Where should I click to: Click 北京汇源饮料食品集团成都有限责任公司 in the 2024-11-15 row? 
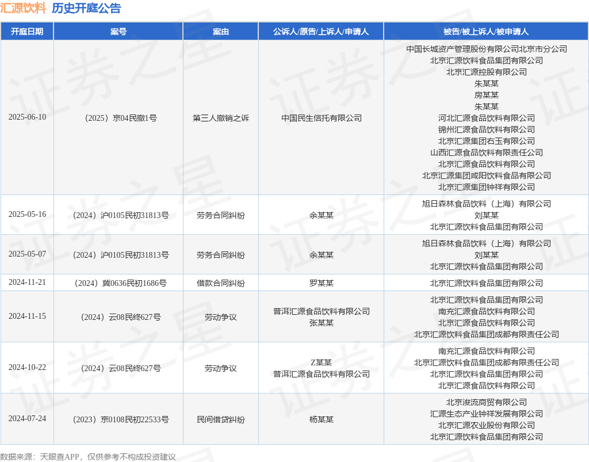pyautogui.click(x=487, y=334)
